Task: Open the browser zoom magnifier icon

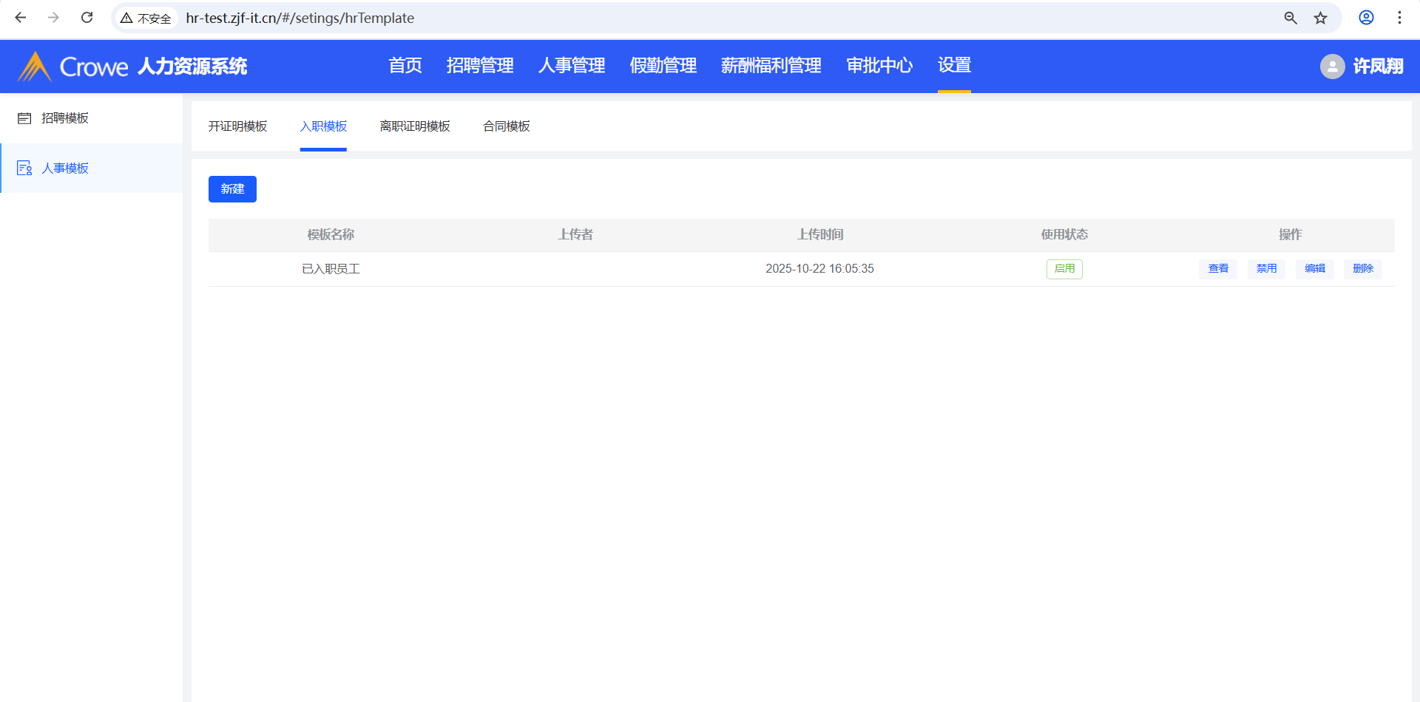Action: pos(1291,18)
